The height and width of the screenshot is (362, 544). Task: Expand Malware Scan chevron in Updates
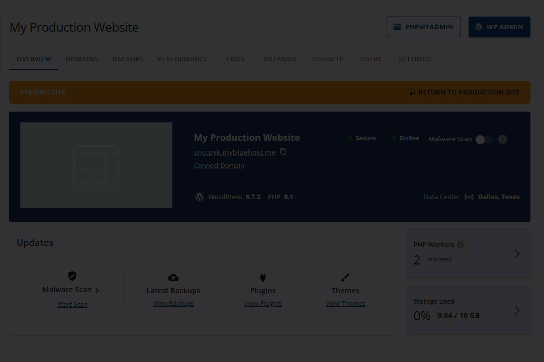(97, 290)
